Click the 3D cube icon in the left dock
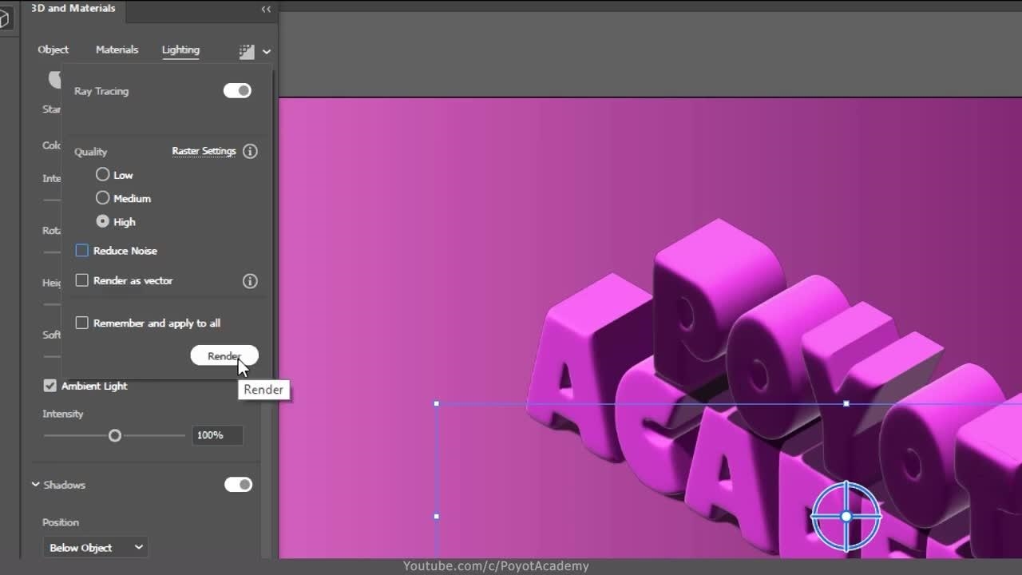Viewport: 1022px width, 575px height. pos(5,18)
